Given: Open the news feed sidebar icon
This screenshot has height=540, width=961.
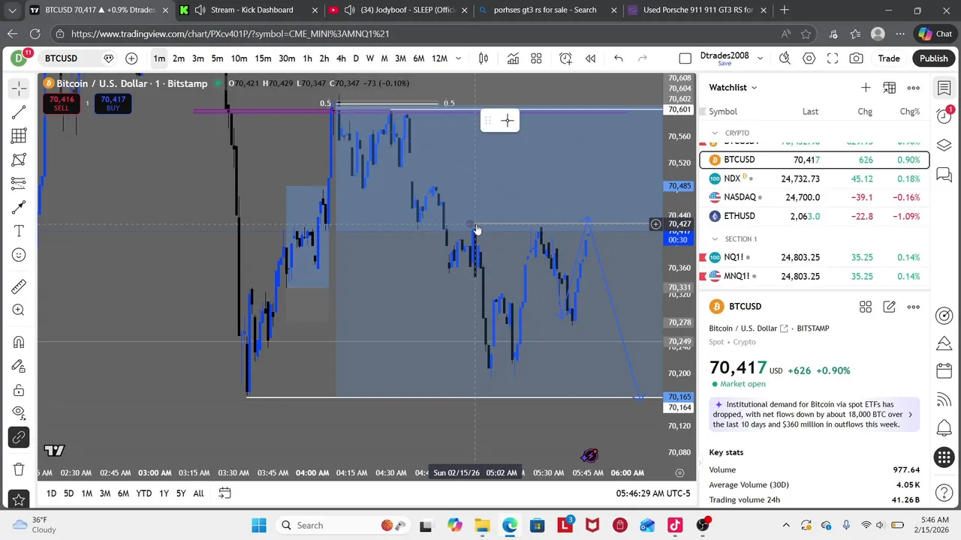Looking at the screenshot, I should (944, 399).
